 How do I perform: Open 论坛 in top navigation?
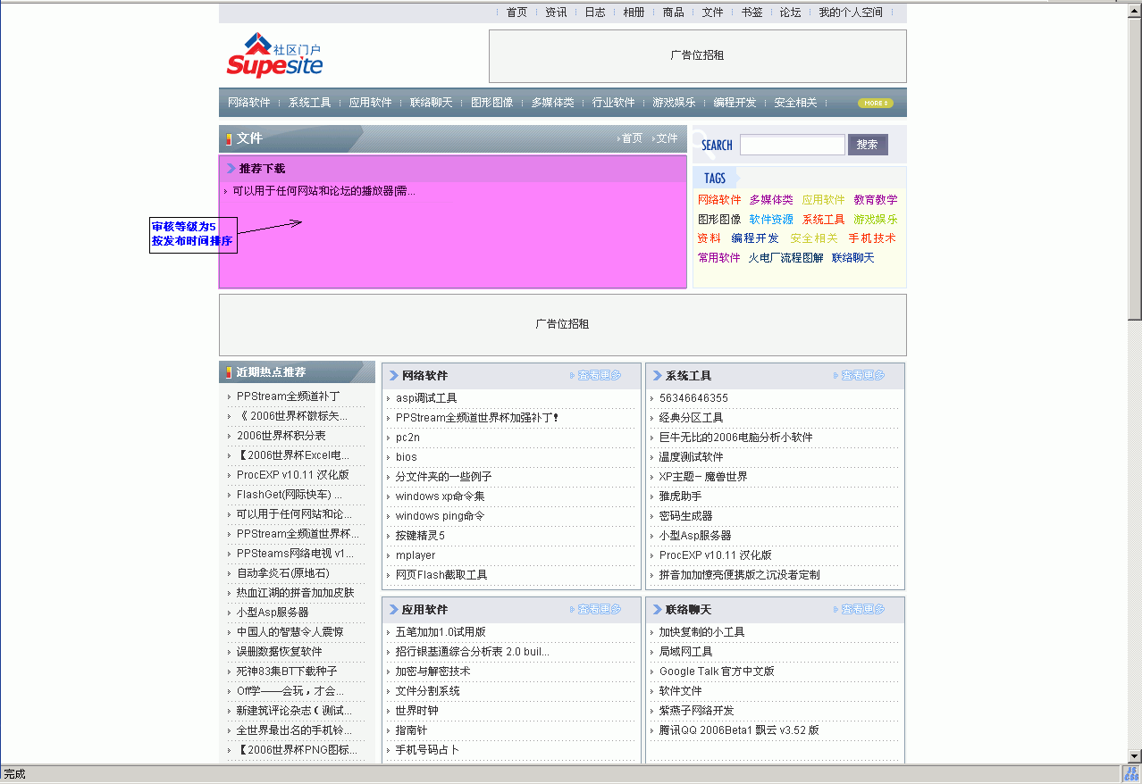click(x=790, y=13)
